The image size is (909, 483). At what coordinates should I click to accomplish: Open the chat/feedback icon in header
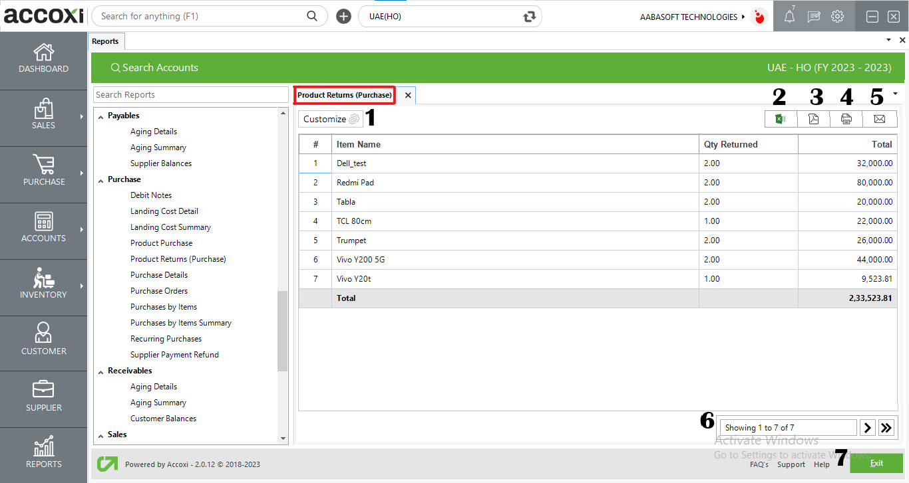(x=813, y=16)
